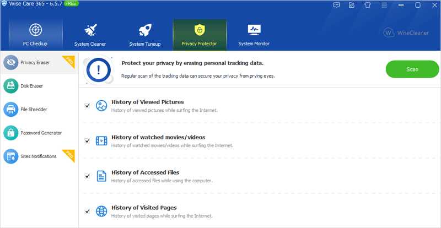Click the Privacy Eraser PRO ribbon
Screen dimensions: 441x228
pos(69,62)
